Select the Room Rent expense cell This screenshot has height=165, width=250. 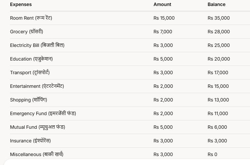pyautogui.click(x=31, y=18)
